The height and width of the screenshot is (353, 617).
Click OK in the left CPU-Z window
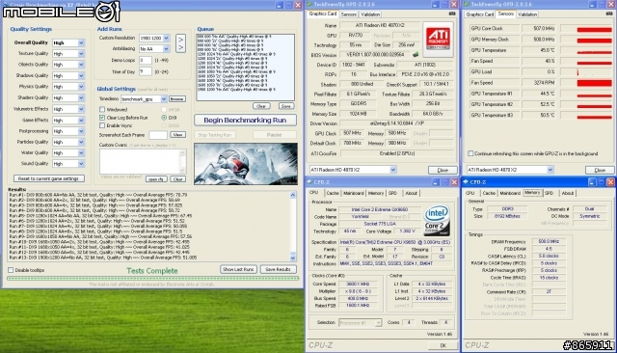coord(443,345)
